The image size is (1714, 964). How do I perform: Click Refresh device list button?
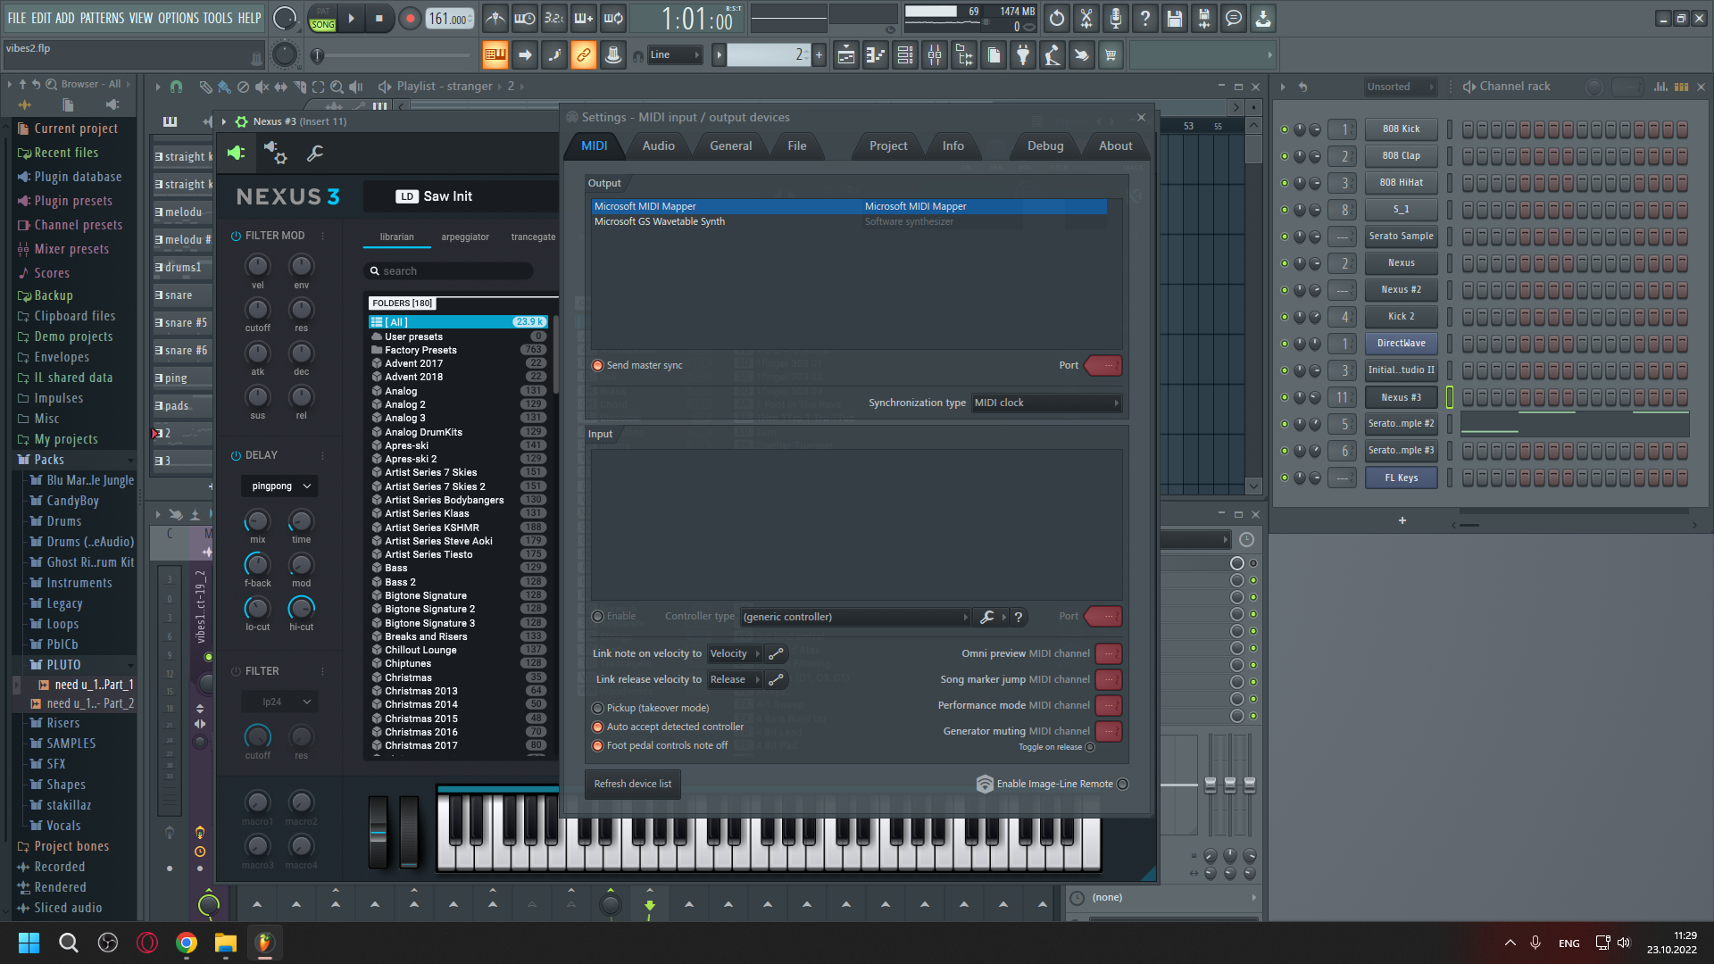633,784
